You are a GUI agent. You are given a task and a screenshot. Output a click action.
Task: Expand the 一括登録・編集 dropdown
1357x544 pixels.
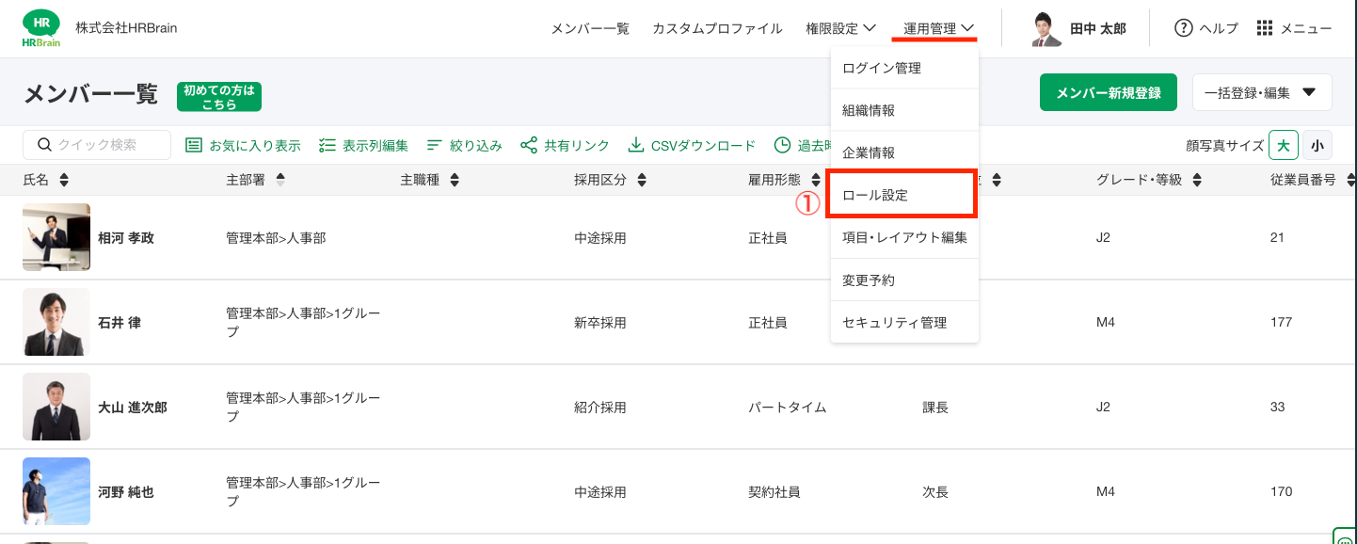click(x=1308, y=92)
